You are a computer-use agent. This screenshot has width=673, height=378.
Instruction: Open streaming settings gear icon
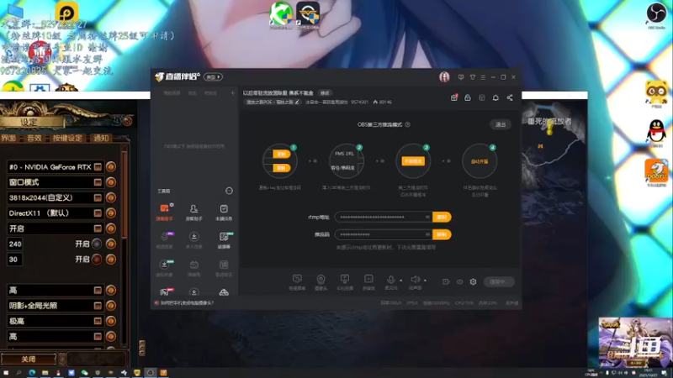[x=473, y=281]
